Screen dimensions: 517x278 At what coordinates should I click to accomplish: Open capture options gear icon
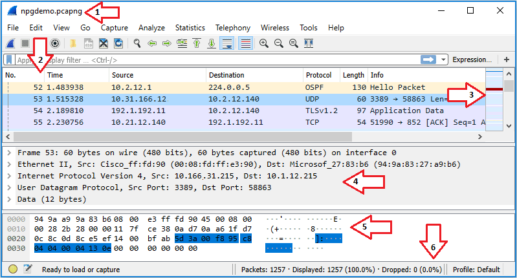click(x=55, y=43)
